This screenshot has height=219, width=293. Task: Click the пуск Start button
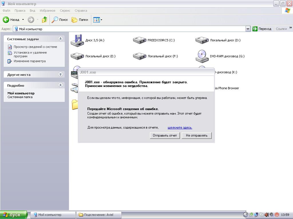point(14,215)
